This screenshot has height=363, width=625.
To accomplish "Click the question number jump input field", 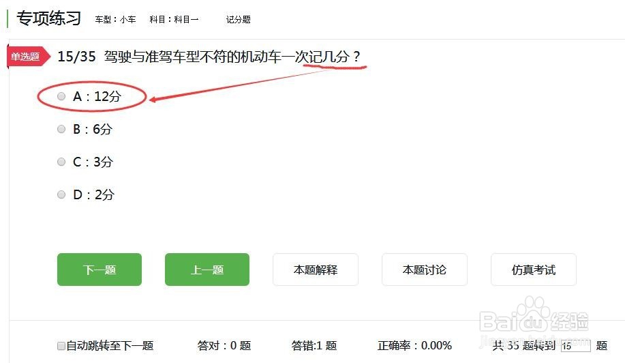I will coord(575,345).
